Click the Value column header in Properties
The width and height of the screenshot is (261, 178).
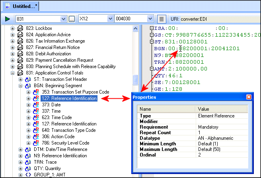(x=223, y=109)
